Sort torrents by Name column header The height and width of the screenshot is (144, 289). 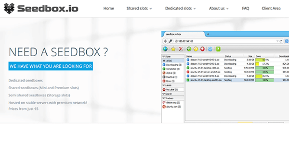(204, 57)
